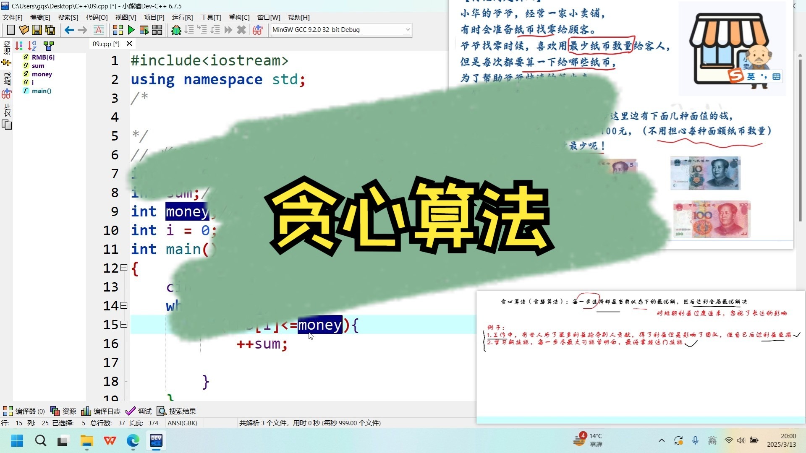Open the profile analysis icon
The width and height of the screenshot is (806, 453).
[256, 30]
